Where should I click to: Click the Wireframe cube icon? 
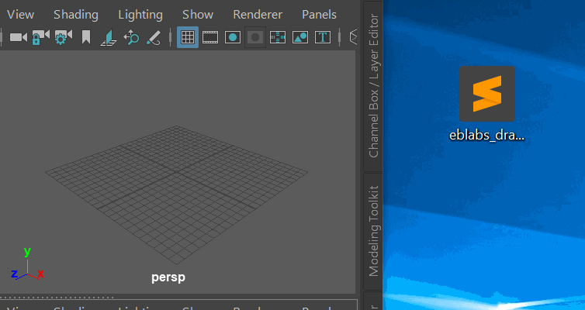pyautogui.click(x=353, y=37)
